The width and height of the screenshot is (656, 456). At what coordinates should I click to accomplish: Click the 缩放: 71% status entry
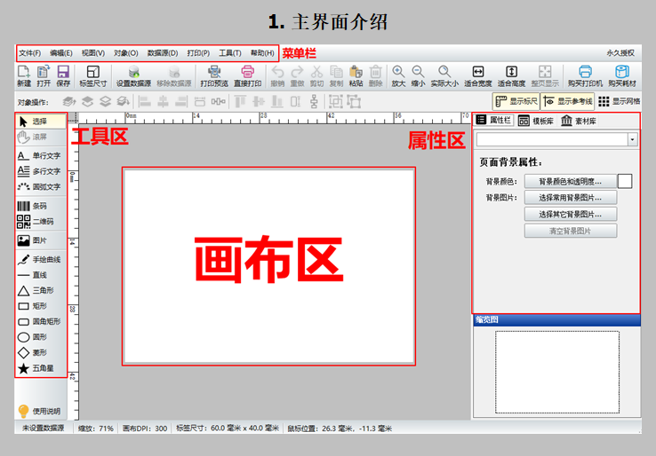coord(96,428)
